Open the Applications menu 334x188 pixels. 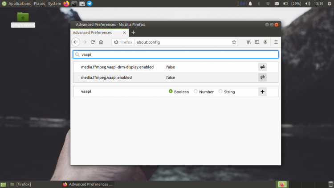tap(20, 4)
